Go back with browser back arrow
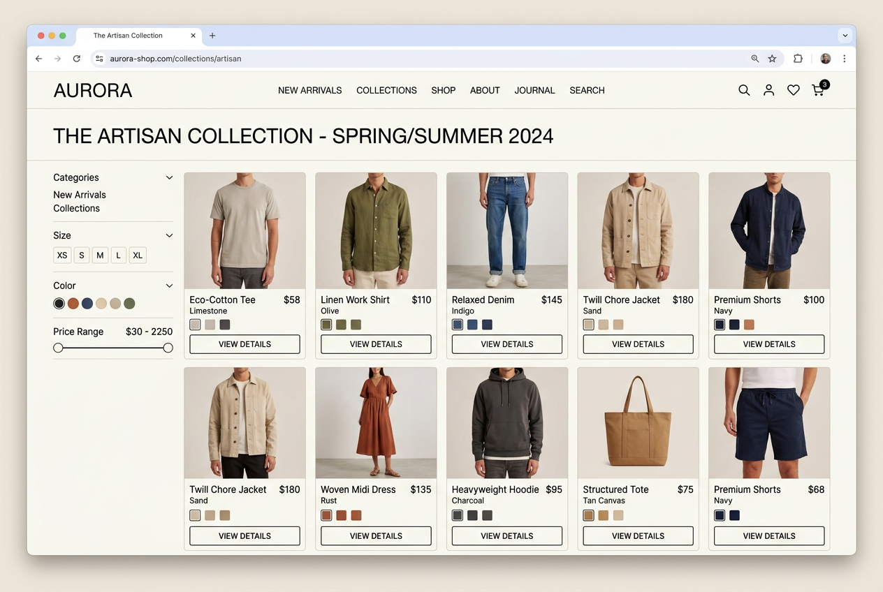The height and width of the screenshot is (592, 883). pyautogui.click(x=38, y=59)
